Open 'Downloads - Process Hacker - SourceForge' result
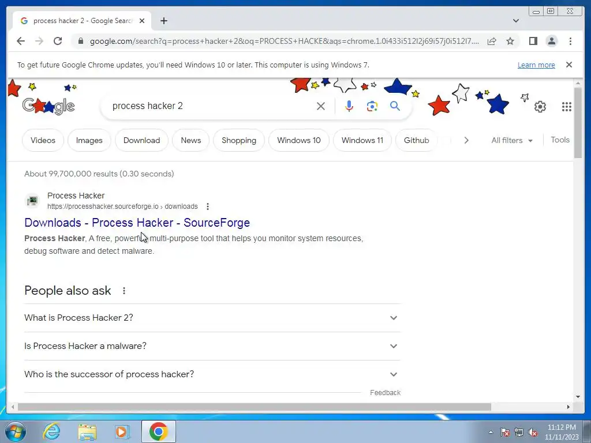Screen dimensions: 591x443 tap(137, 223)
